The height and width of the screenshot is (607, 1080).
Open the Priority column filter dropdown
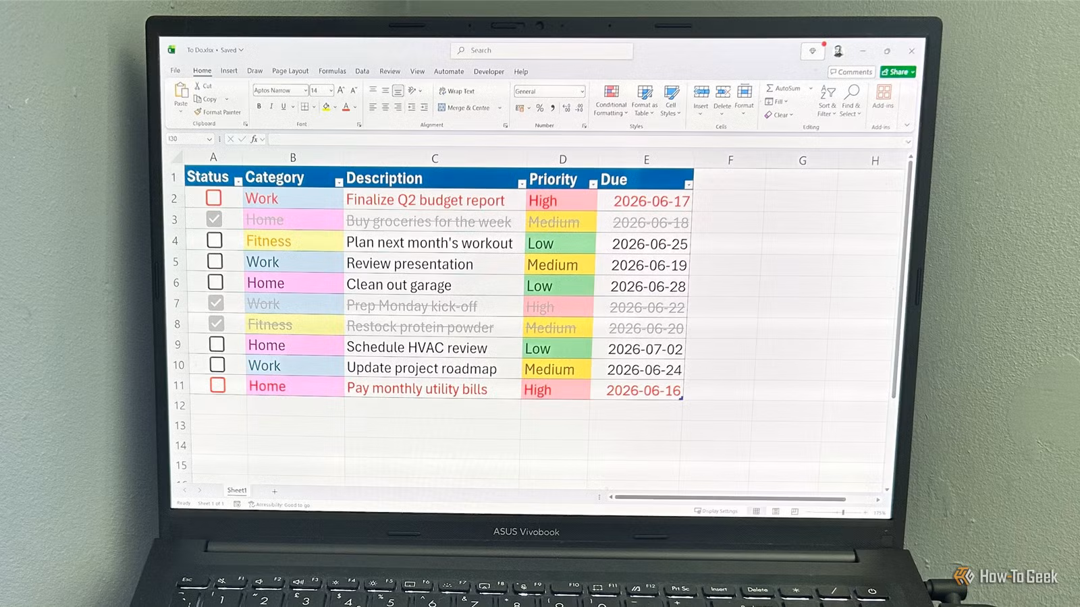click(x=593, y=184)
